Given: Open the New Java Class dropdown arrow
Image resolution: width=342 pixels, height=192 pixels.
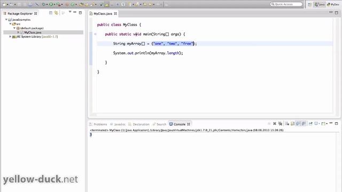Looking at the screenshot, I should click(76, 5).
